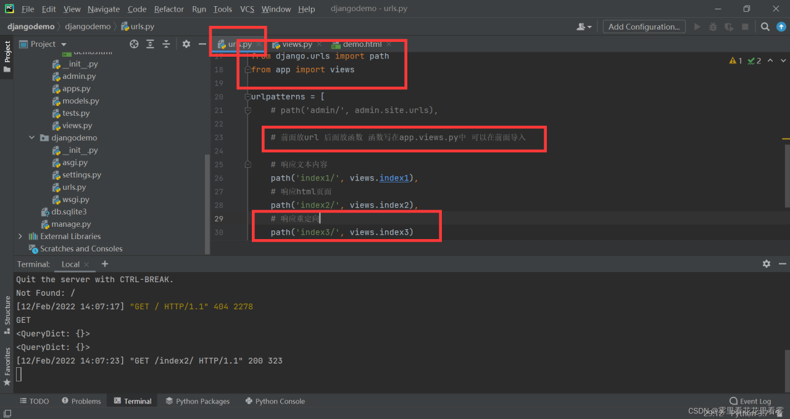Toggle the TODO tool window

pyautogui.click(x=35, y=401)
